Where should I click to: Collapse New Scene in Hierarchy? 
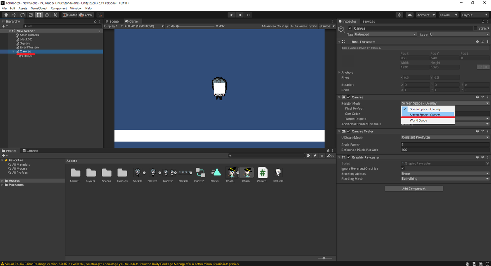click(x=10, y=31)
